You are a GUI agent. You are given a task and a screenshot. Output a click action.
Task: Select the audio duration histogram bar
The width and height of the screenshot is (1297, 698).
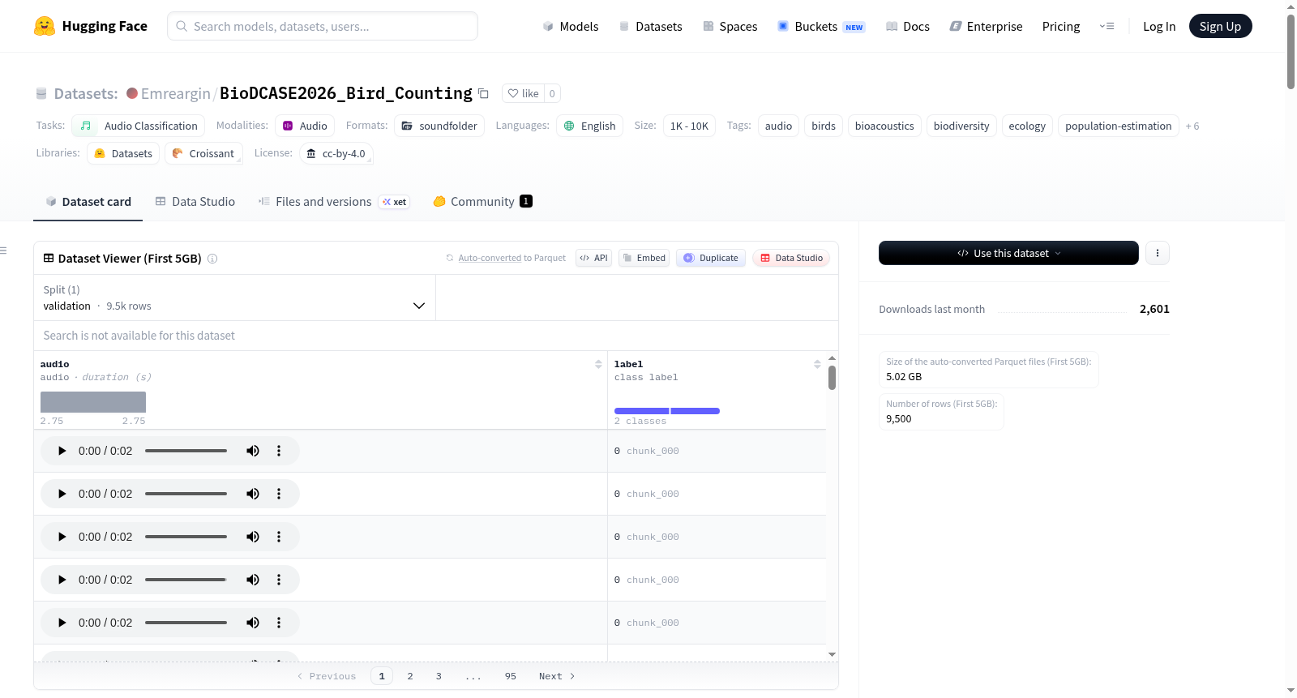point(93,402)
